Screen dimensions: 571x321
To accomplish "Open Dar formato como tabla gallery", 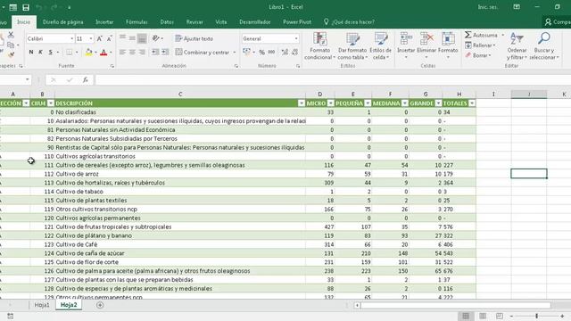I will point(352,46).
